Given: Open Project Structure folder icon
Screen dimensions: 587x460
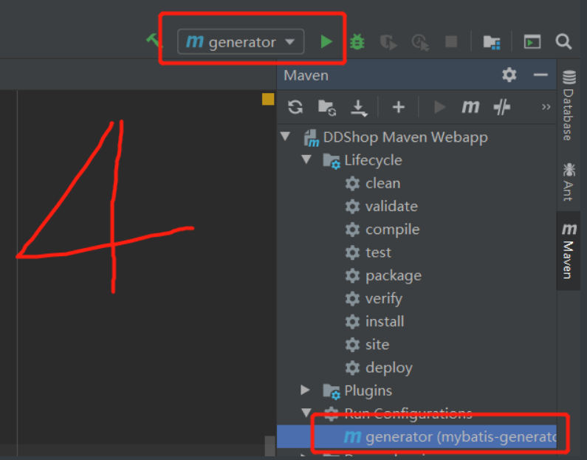Looking at the screenshot, I should coord(492,42).
